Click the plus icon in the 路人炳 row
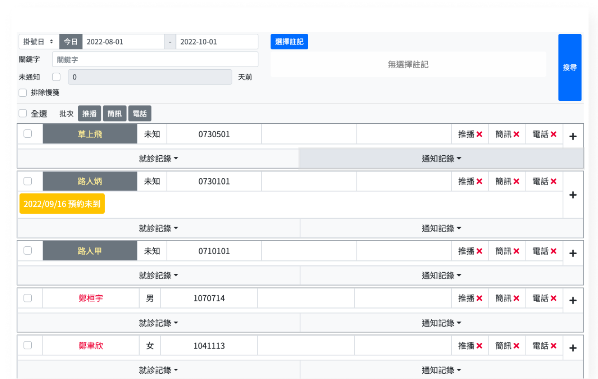 (573, 195)
